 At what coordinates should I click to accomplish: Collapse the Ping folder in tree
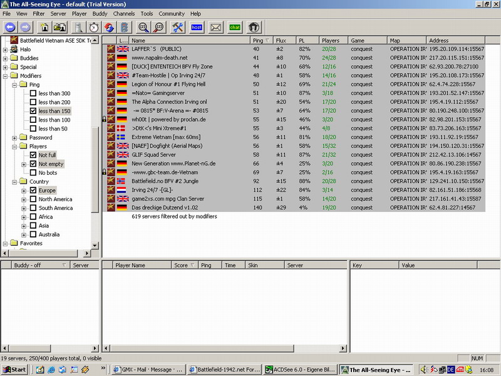[14, 85]
